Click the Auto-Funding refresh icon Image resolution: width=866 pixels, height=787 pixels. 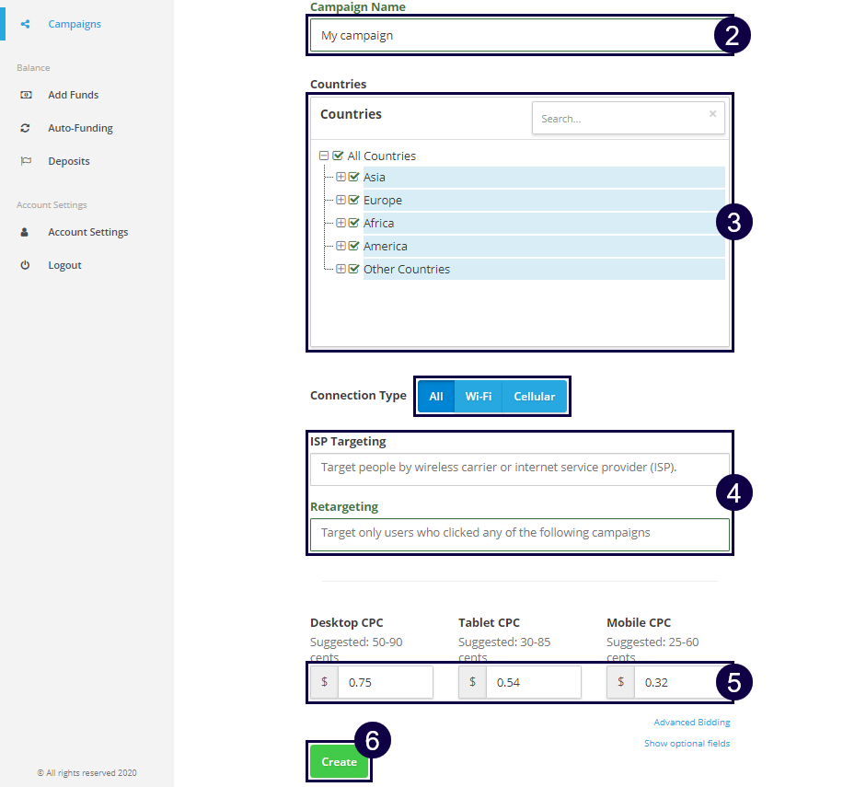(x=26, y=128)
